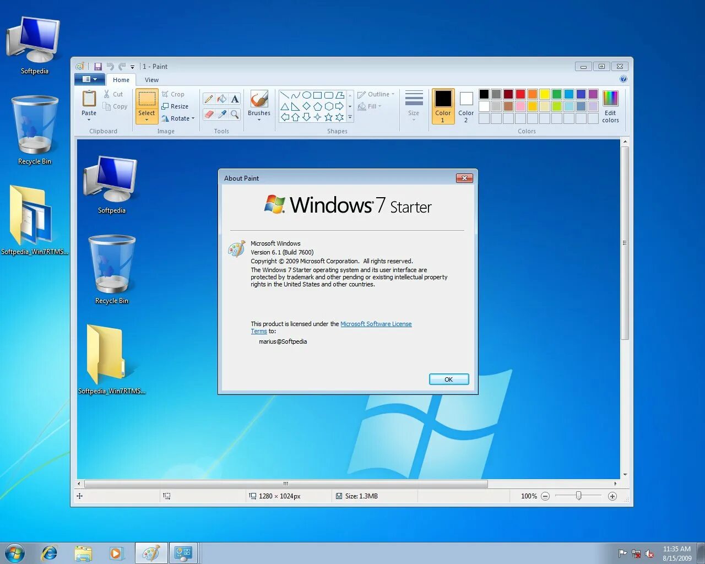Open the Rotate dropdown
This screenshot has width=705, height=564.
pos(178,118)
